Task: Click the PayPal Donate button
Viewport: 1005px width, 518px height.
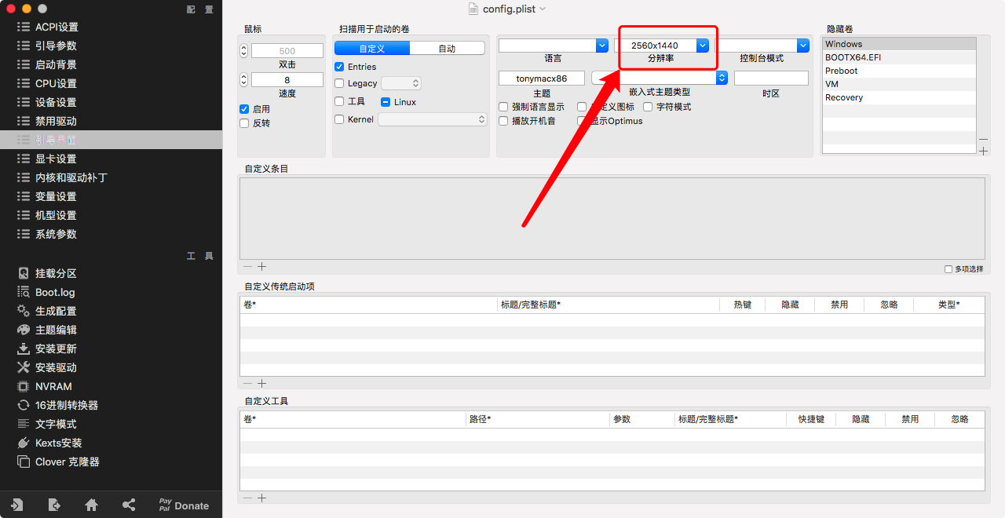Action: point(184,505)
